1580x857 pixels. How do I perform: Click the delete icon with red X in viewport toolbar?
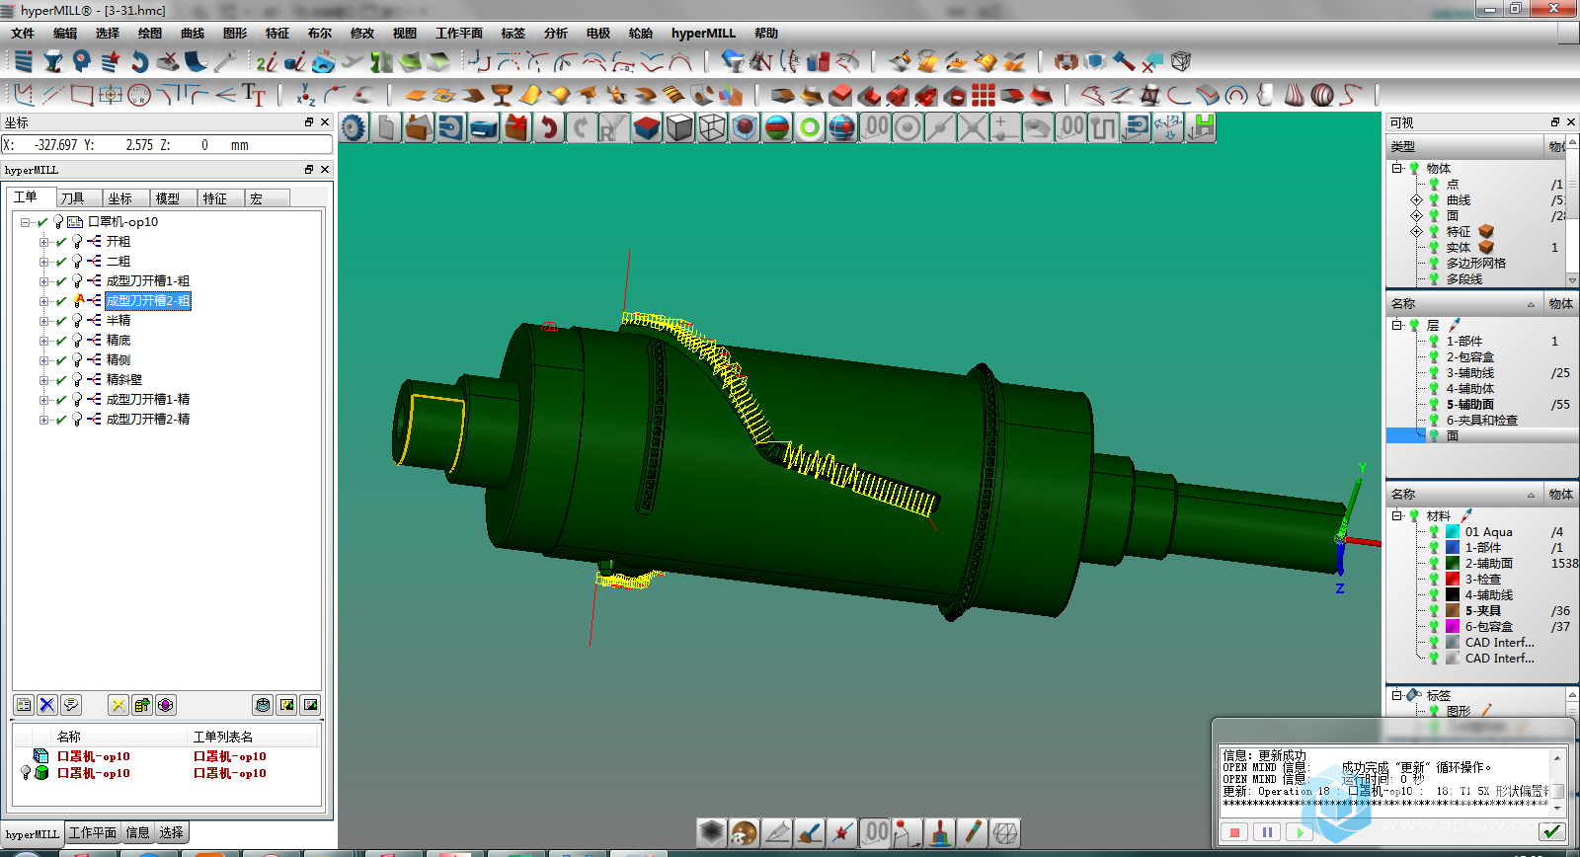pos(516,127)
